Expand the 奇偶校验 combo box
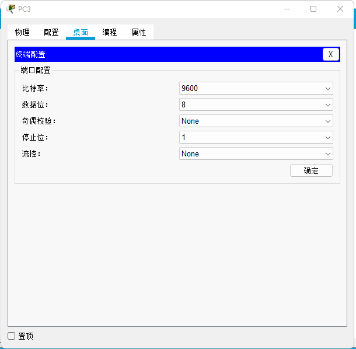This screenshot has height=349, width=356. (x=256, y=121)
